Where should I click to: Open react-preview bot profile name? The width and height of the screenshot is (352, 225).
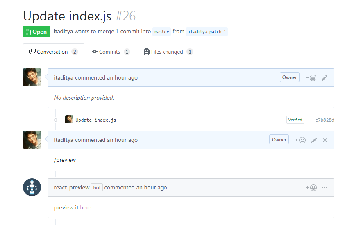pos(72,188)
